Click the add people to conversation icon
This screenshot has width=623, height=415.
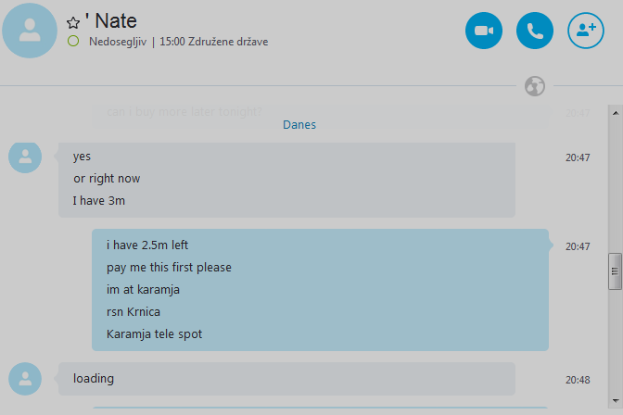[x=585, y=31]
